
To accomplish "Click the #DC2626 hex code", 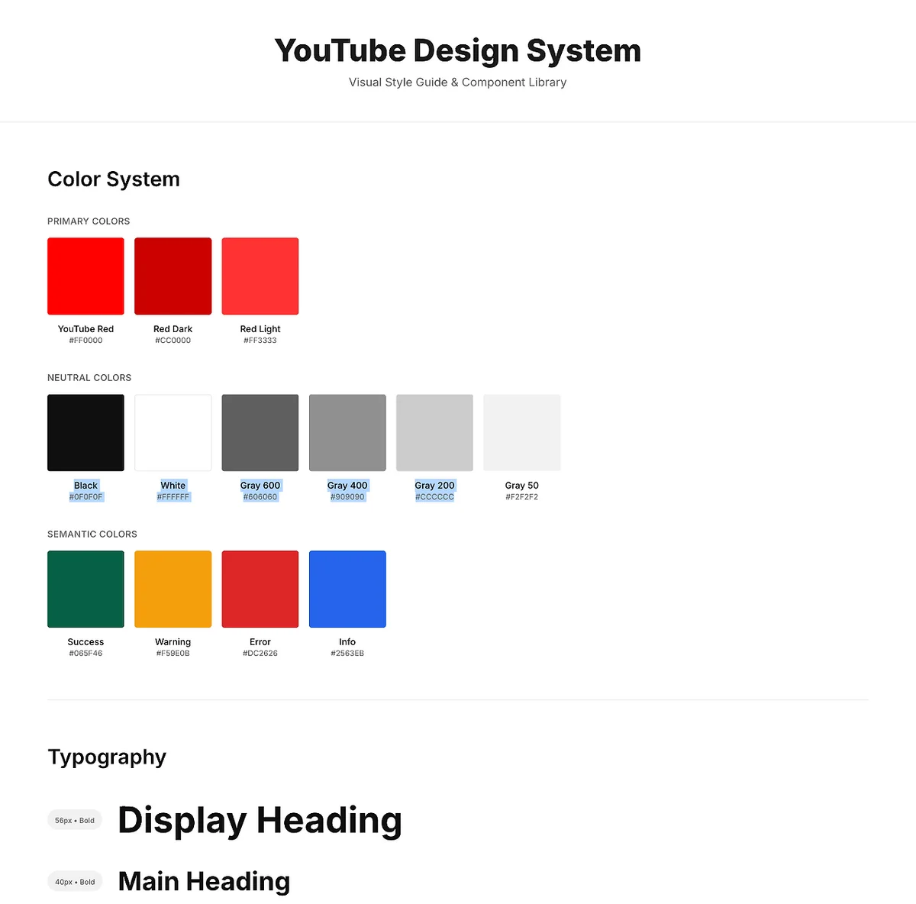I will click(x=260, y=654).
